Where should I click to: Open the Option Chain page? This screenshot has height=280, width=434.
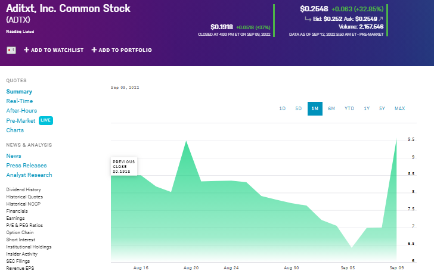[20, 233]
